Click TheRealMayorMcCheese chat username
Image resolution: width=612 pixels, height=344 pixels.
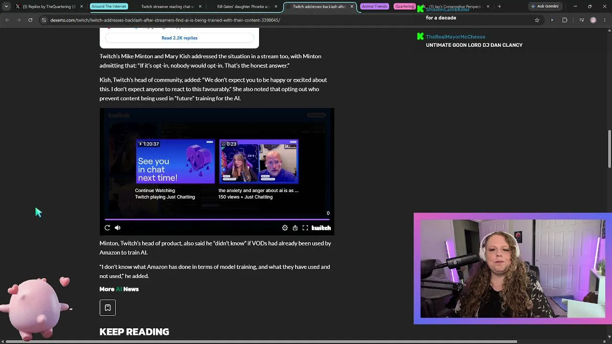pyautogui.click(x=456, y=37)
